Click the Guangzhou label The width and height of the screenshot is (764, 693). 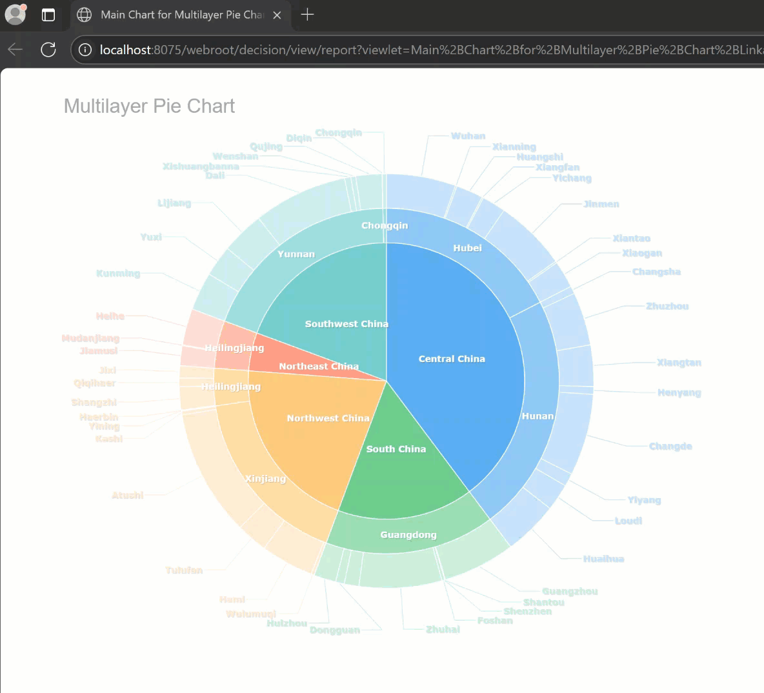pos(570,592)
